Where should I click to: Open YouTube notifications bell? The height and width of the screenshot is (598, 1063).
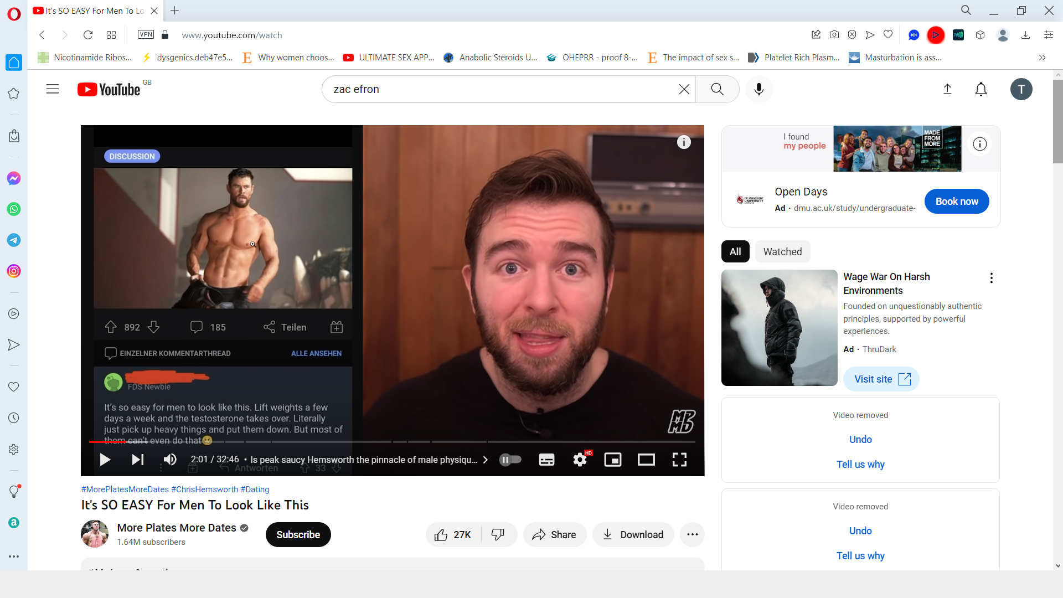981,89
